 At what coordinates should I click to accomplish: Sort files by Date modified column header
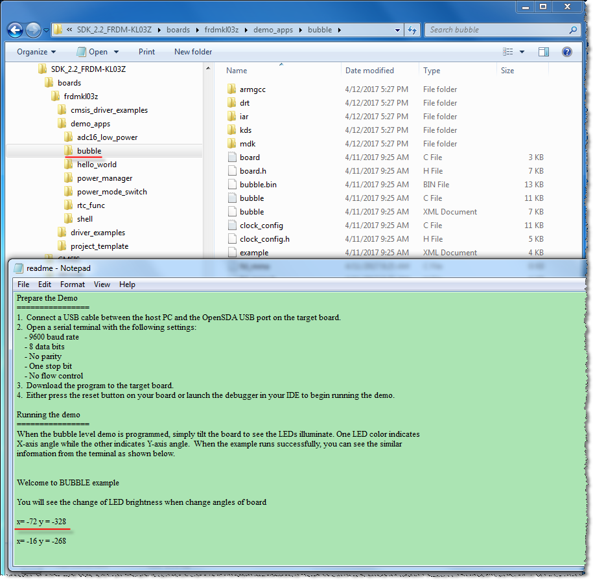[x=369, y=71]
